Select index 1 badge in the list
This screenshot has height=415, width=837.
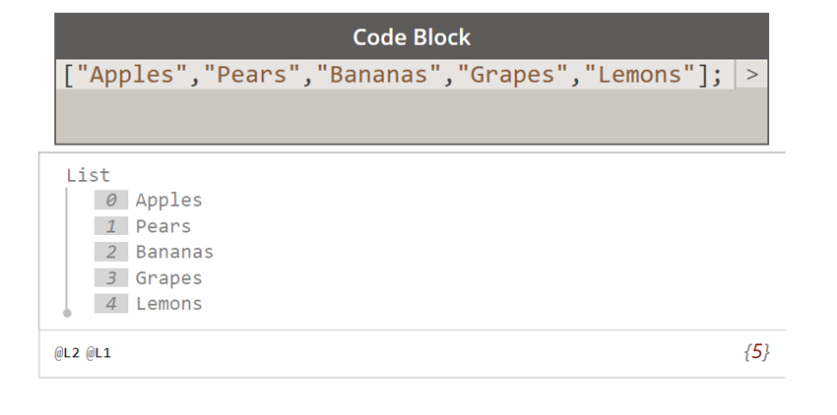111,226
